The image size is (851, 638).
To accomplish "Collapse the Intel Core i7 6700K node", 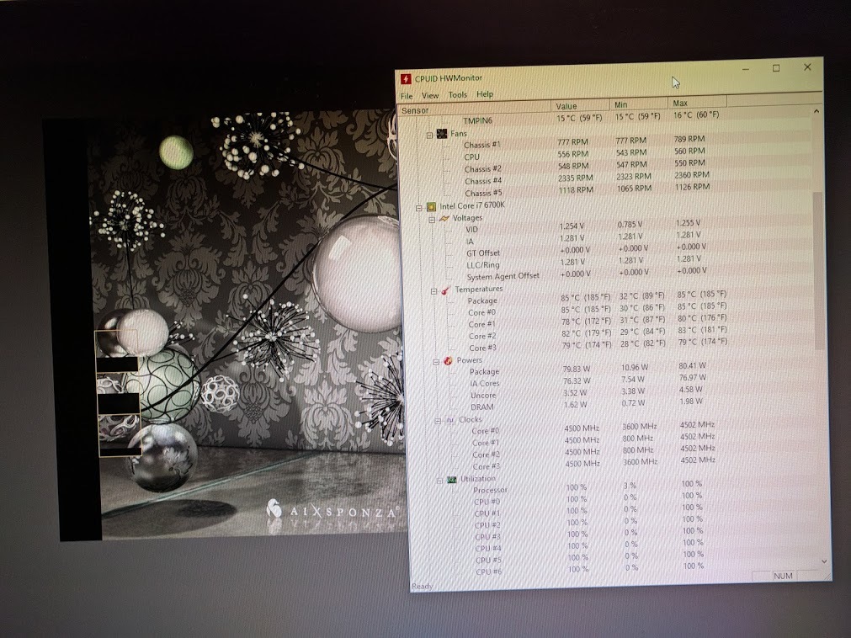I will point(418,208).
